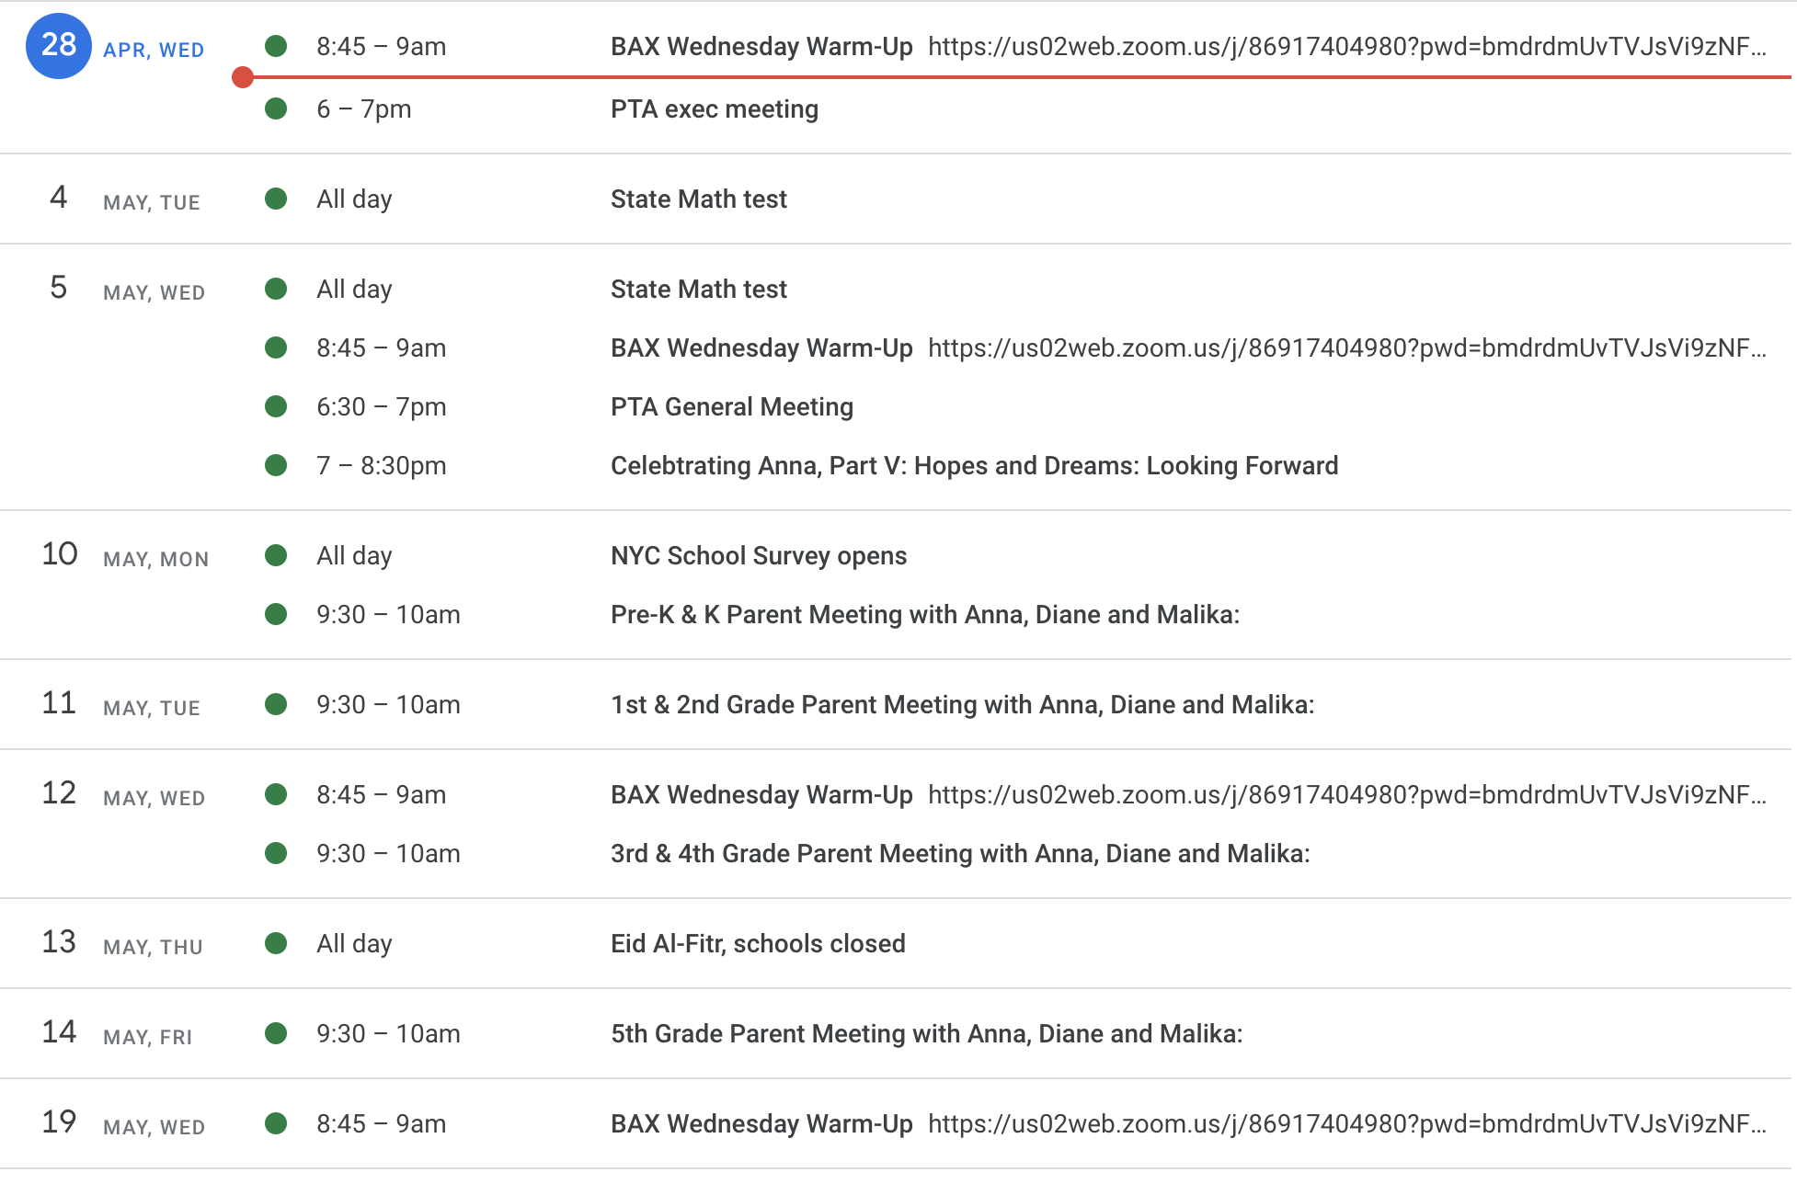Open the PTA exec meeting event
The image size is (1797, 1184).
(715, 109)
